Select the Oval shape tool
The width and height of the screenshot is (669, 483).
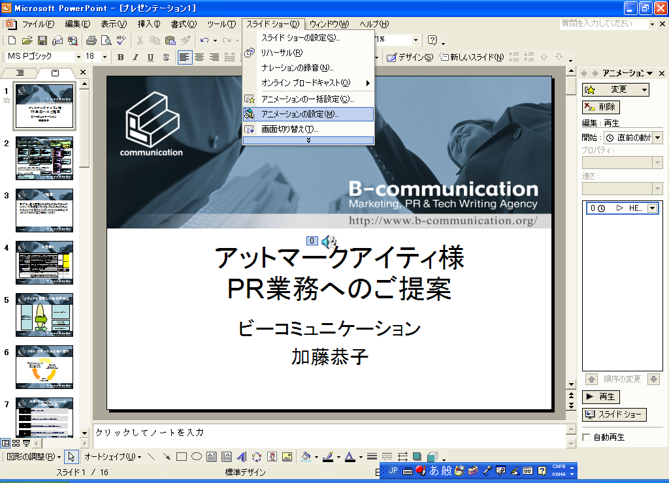coord(196,457)
